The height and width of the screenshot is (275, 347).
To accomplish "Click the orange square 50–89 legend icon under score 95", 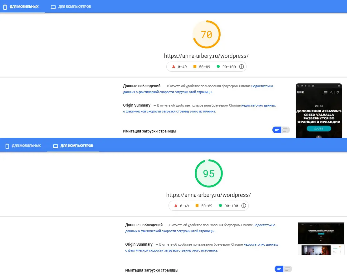I will tap(197, 206).
